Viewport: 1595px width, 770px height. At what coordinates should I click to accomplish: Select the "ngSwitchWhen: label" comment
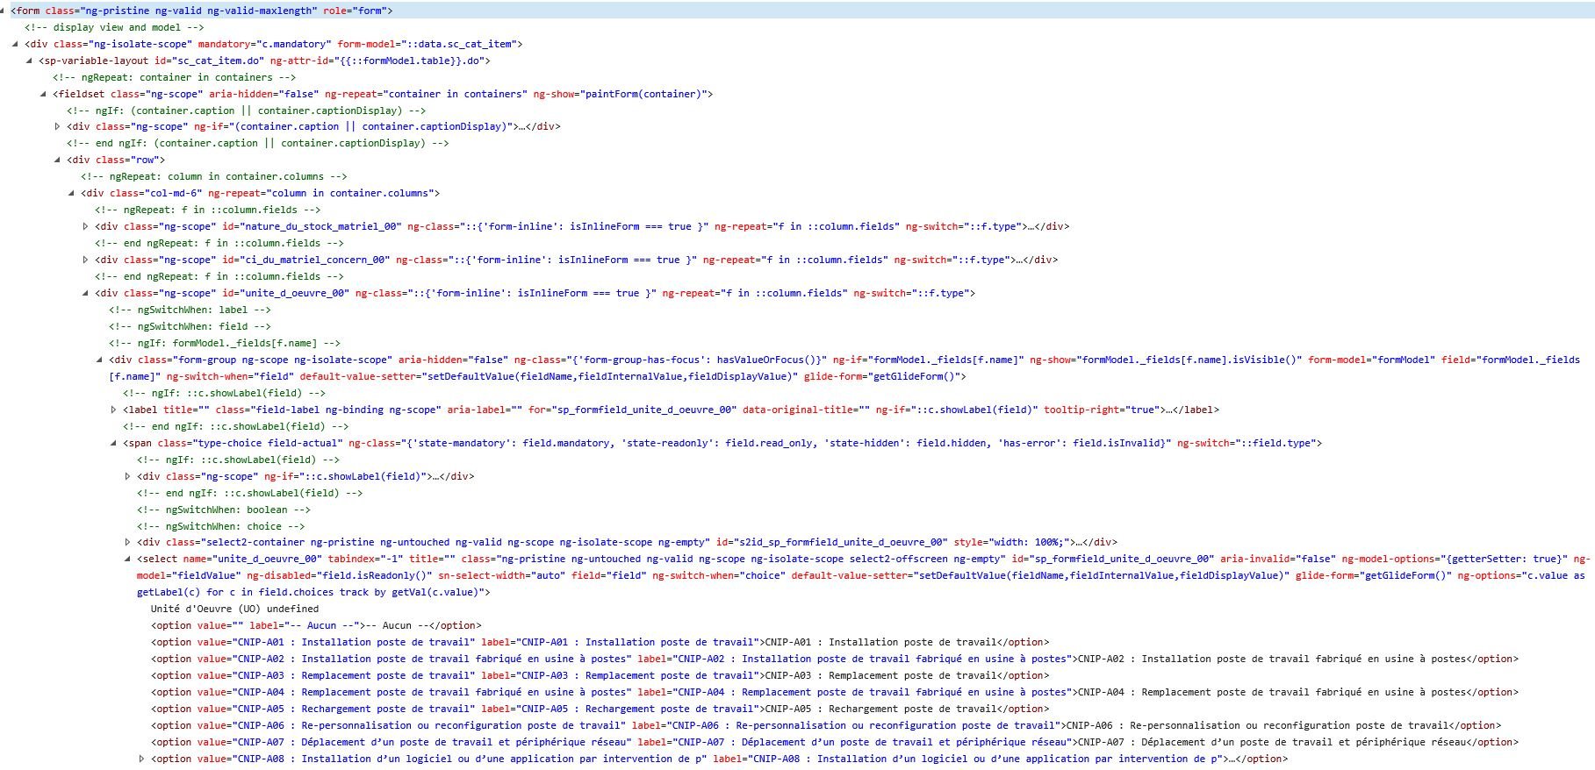pyautogui.click(x=190, y=310)
